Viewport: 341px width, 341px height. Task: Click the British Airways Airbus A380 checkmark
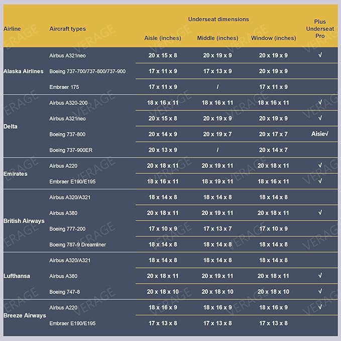320,213
